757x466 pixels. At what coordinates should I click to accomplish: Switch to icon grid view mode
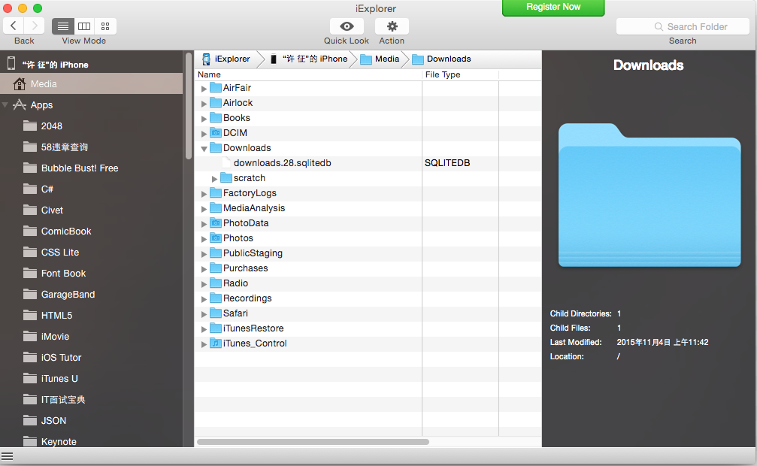[x=105, y=26]
